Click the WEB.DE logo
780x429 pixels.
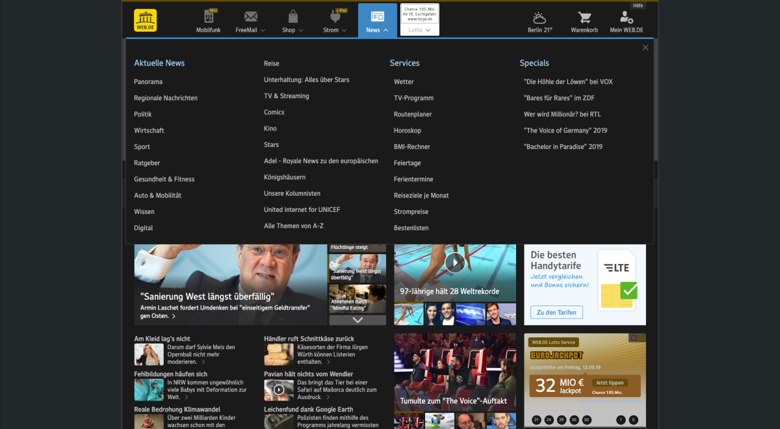click(x=145, y=20)
